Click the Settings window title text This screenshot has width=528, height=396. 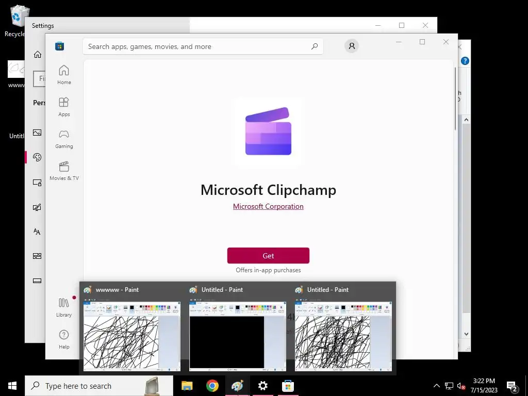coord(43,26)
